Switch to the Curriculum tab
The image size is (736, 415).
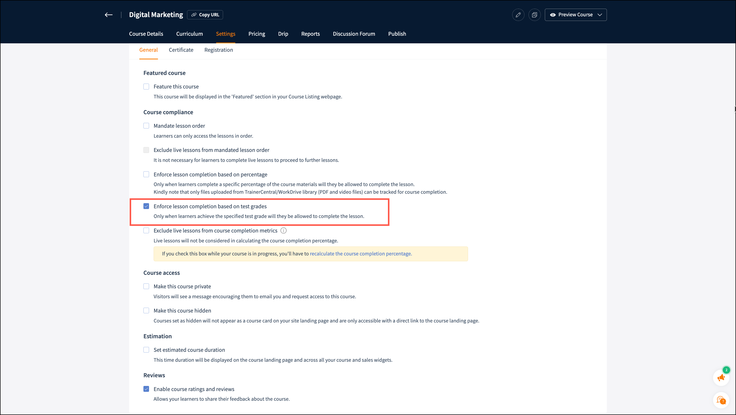pyautogui.click(x=189, y=34)
